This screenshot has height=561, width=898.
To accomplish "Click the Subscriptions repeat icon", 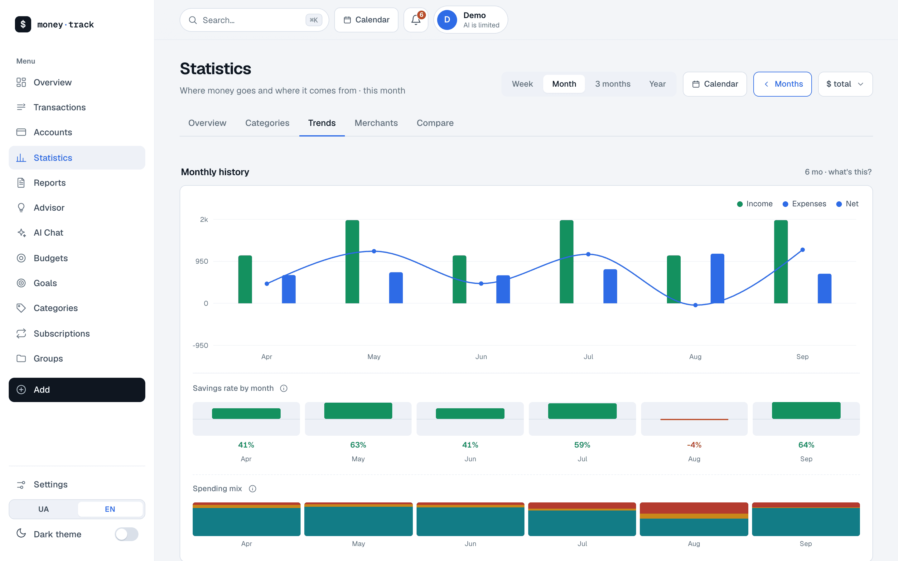I will [21, 333].
